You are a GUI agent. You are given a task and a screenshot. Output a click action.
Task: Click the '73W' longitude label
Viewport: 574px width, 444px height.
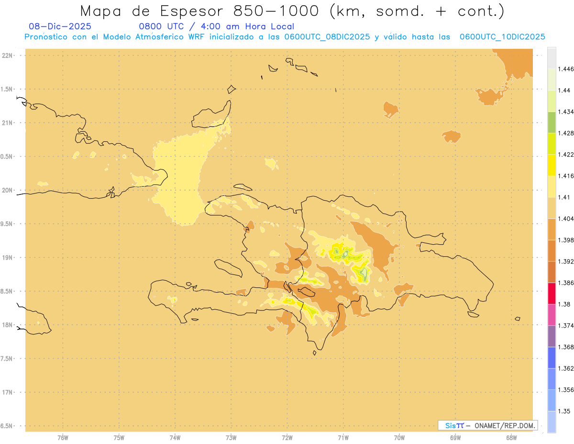click(231, 438)
